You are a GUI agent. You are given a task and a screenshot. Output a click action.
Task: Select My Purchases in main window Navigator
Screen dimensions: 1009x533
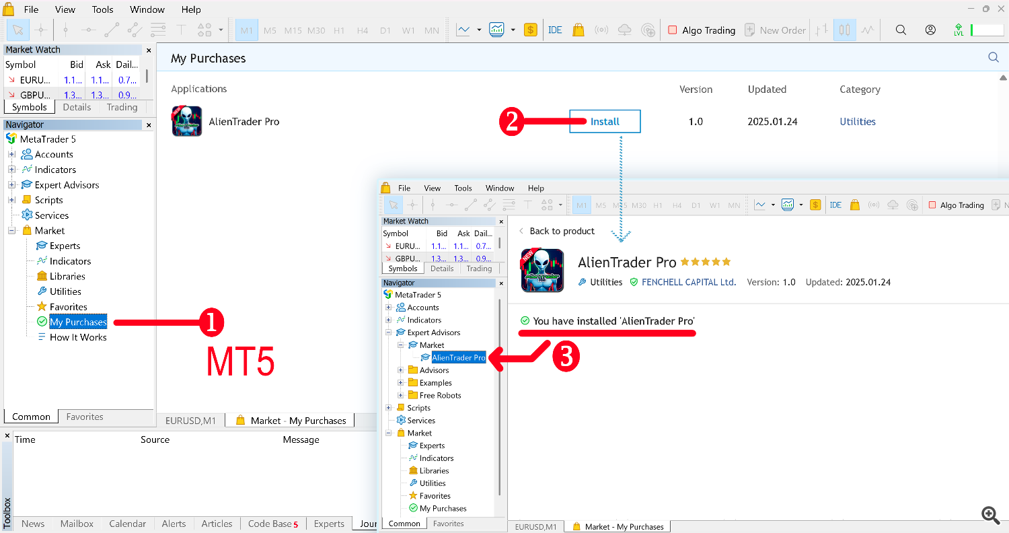(x=78, y=322)
